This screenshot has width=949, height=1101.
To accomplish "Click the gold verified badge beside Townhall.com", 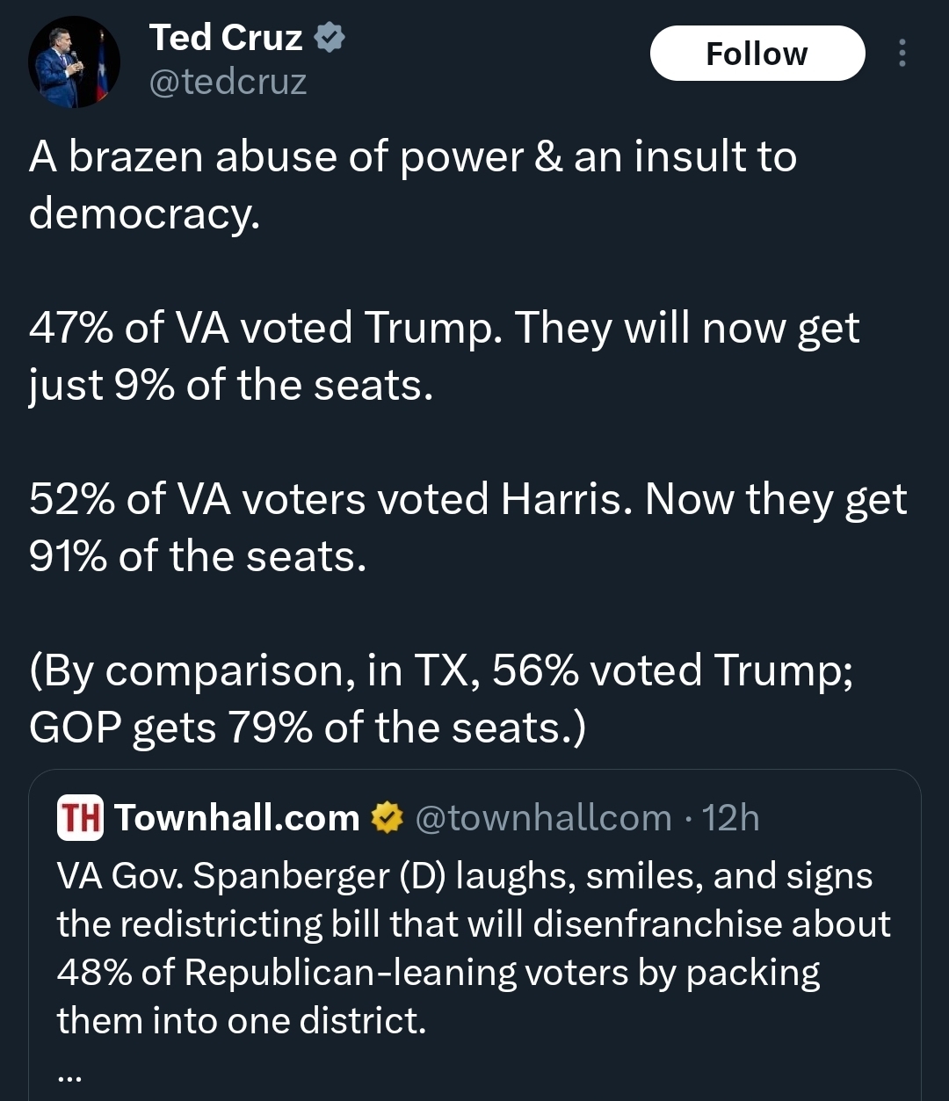I will 385,818.
